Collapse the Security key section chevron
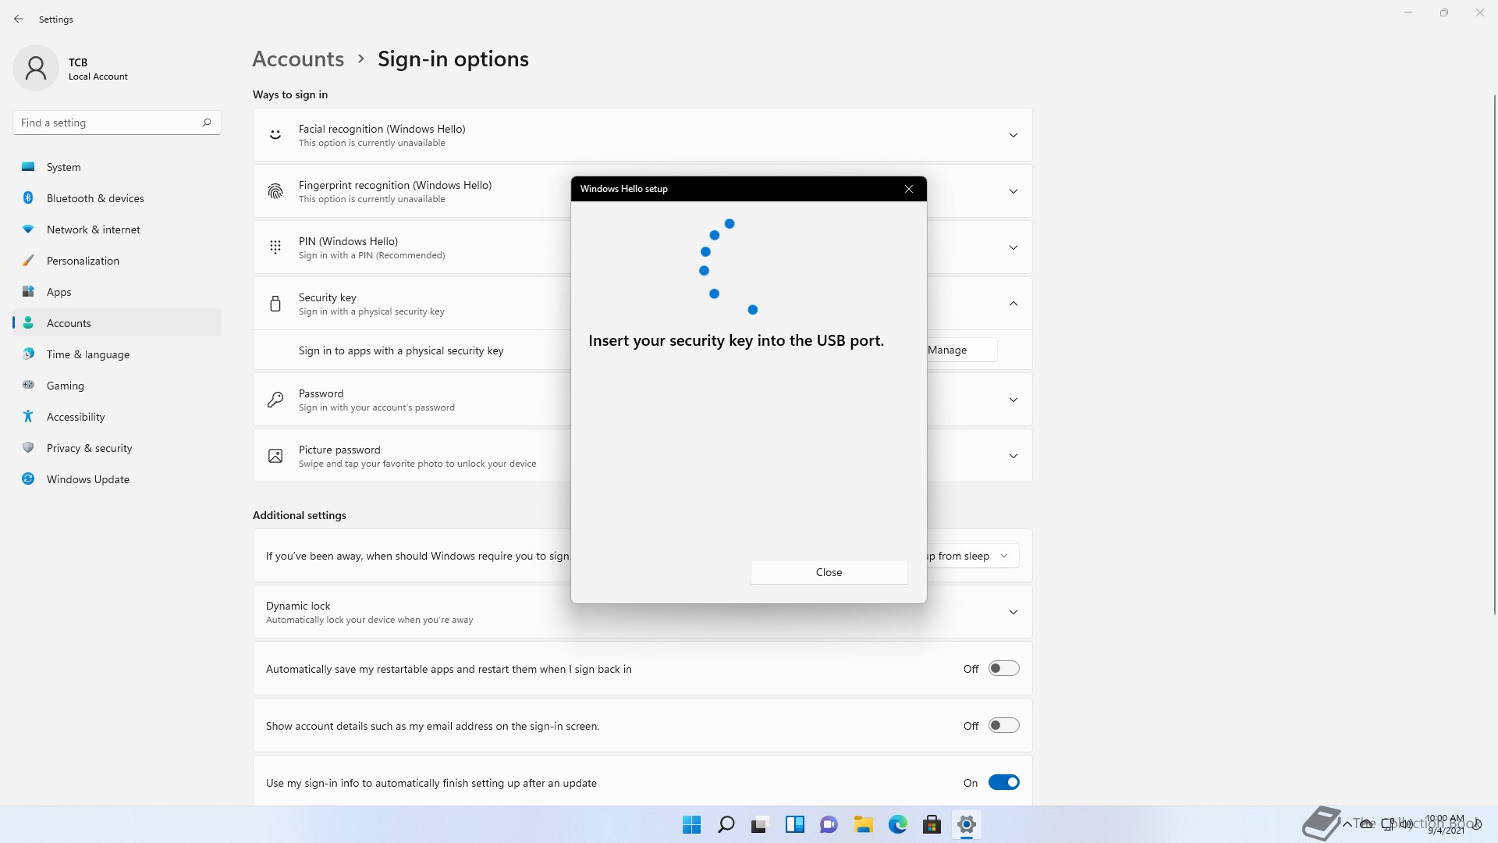This screenshot has width=1498, height=843. (x=1013, y=304)
